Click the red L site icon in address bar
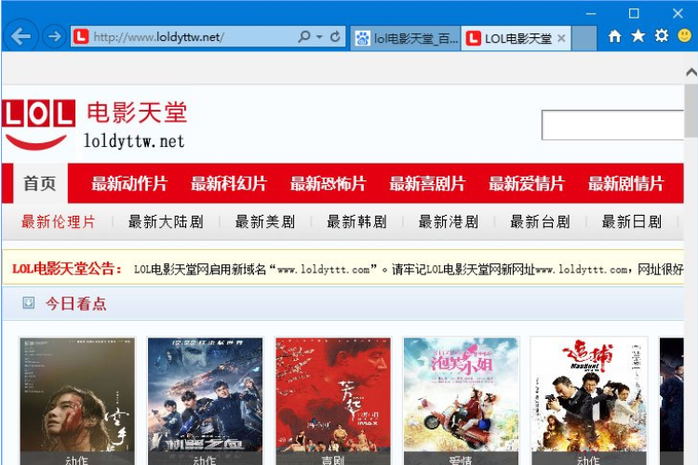The image size is (698, 465). tap(81, 36)
